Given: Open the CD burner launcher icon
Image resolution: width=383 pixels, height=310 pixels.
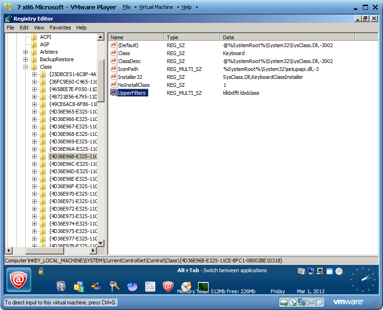Looking at the screenshot, I should (186, 286).
